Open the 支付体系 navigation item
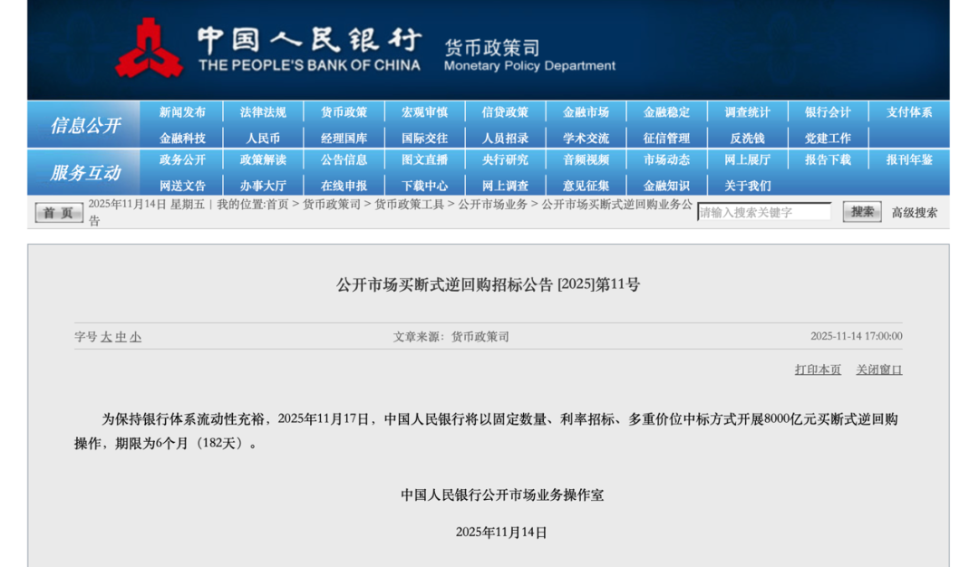The width and height of the screenshot is (979, 567). click(x=909, y=112)
